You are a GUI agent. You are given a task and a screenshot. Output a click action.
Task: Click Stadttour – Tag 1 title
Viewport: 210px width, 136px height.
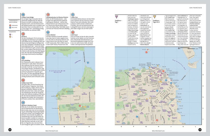point(118,21)
